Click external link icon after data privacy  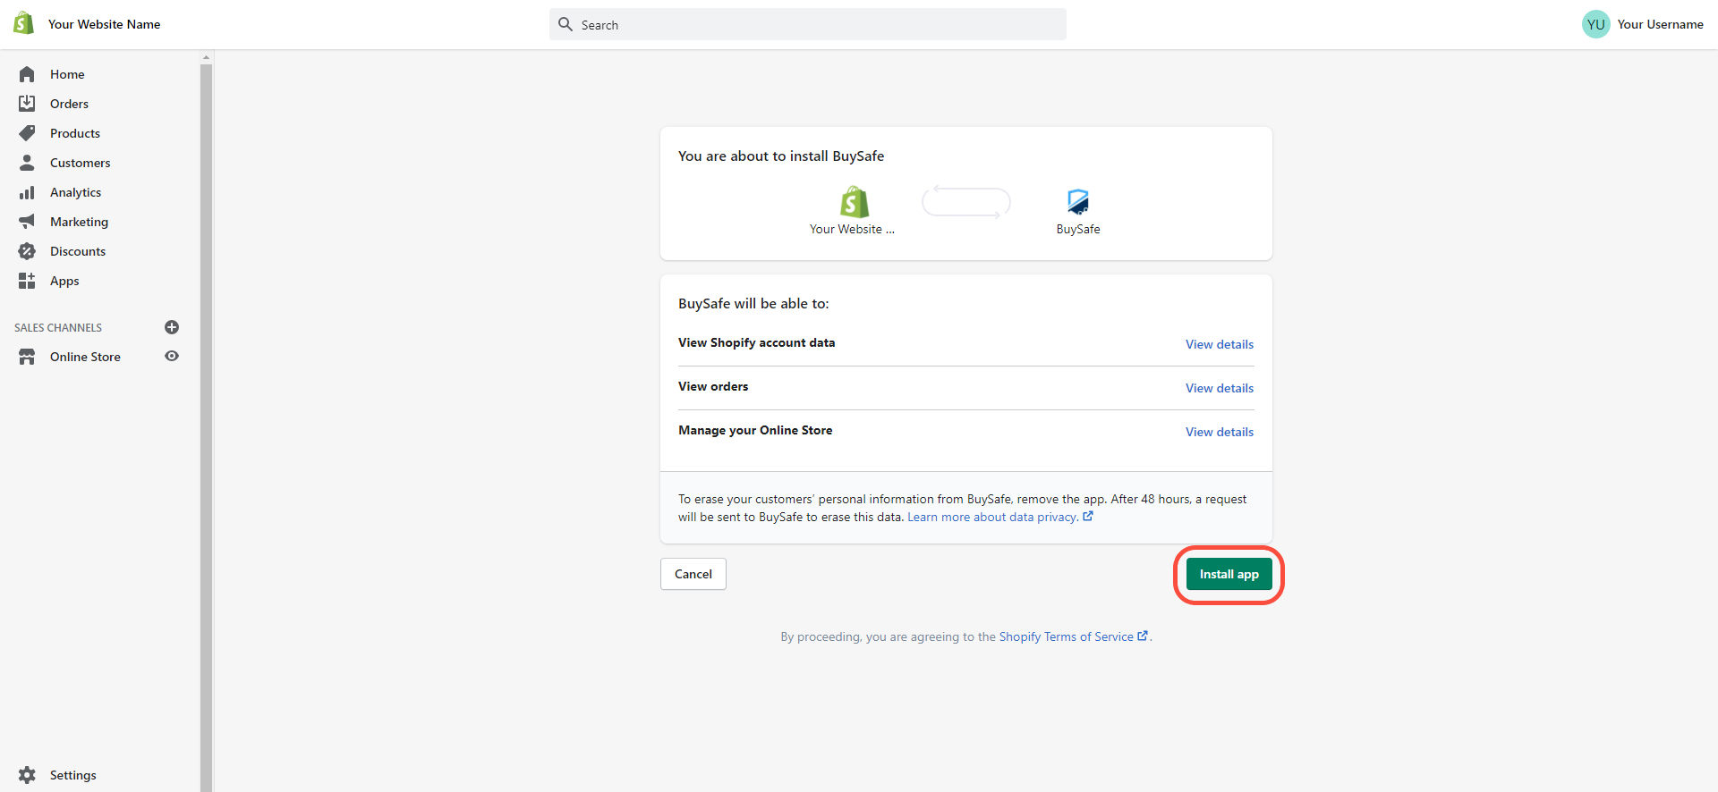click(x=1088, y=516)
